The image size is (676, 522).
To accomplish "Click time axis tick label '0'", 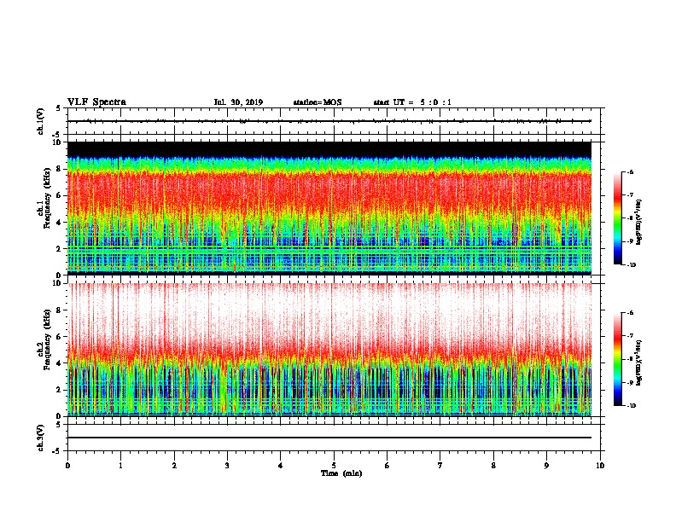I will click(x=67, y=465).
